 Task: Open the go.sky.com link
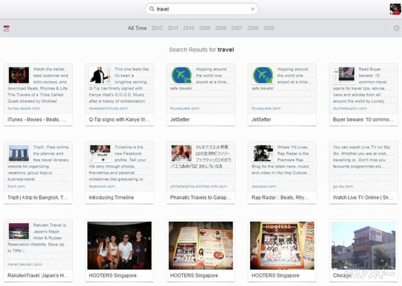click(343, 186)
